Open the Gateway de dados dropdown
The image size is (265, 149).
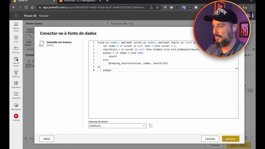point(117,126)
